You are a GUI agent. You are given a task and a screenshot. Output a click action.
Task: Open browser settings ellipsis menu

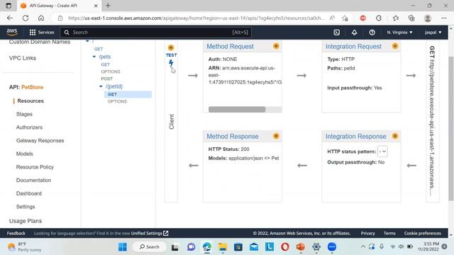pos(444,18)
